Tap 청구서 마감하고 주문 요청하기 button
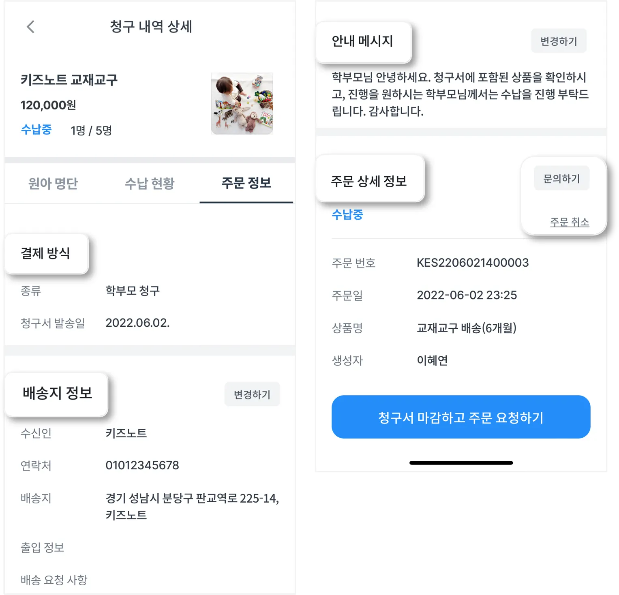This screenshot has height=595, width=619. (x=461, y=417)
